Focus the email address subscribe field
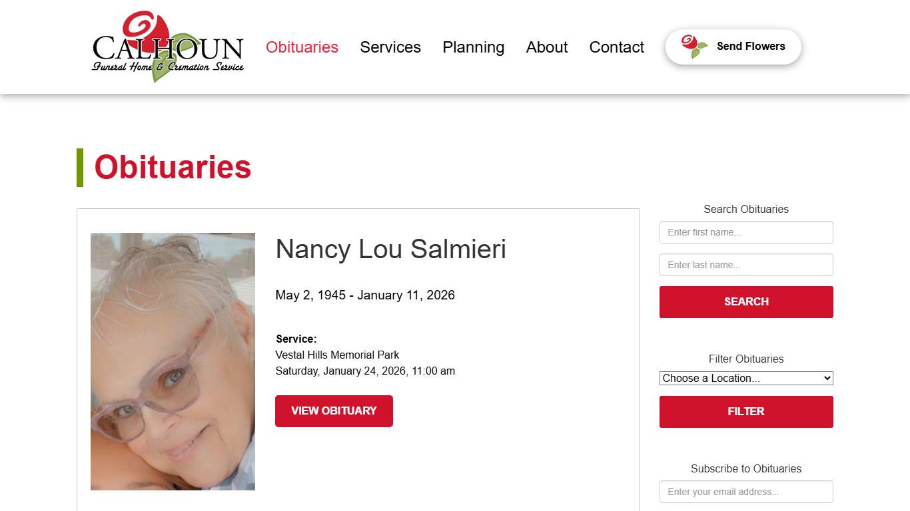Viewport: 910px width, 511px height. (x=746, y=492)
